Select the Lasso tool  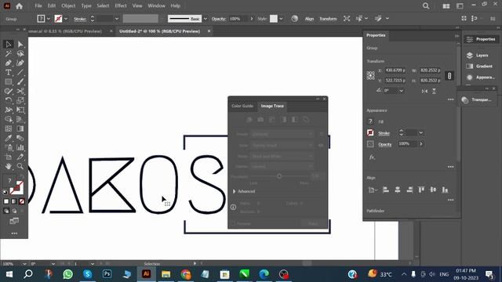point(20,53)
